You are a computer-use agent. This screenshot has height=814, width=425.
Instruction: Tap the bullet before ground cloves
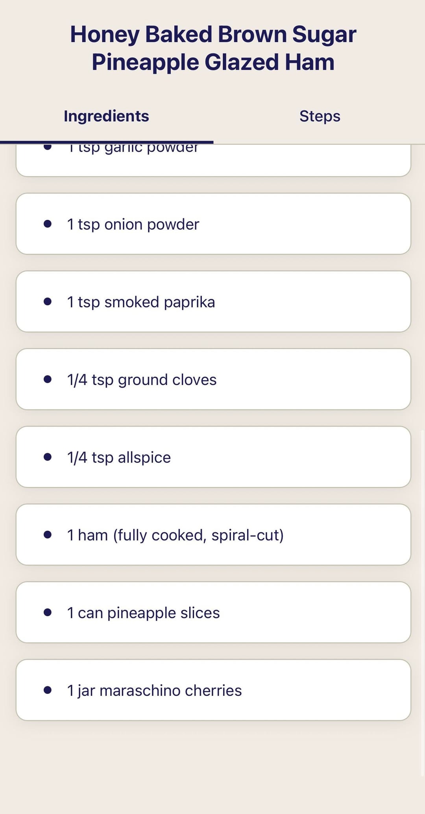coord(48,379)
